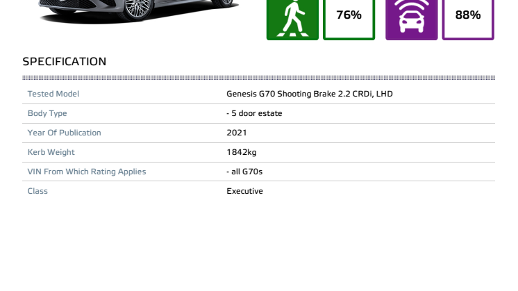The image size is (518, 291).
Task: Click 'VIN From Which Rating Applies' label
Action: click(87, 172)
